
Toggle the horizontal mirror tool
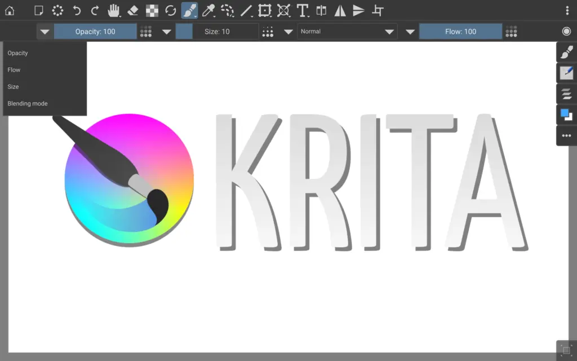340,10
